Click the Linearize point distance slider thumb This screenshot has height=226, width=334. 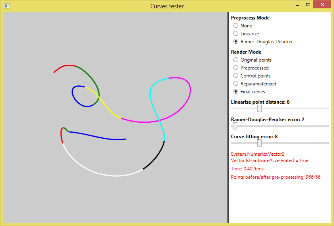tap(259, 108)
